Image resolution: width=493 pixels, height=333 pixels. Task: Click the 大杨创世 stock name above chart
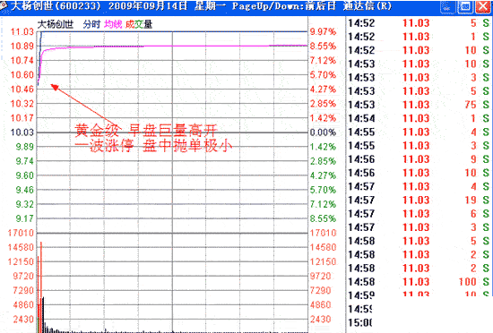click(x=56, y=24)
